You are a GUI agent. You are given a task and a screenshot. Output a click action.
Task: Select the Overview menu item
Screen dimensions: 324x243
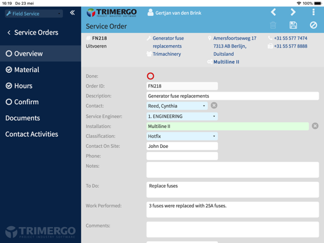41,53
